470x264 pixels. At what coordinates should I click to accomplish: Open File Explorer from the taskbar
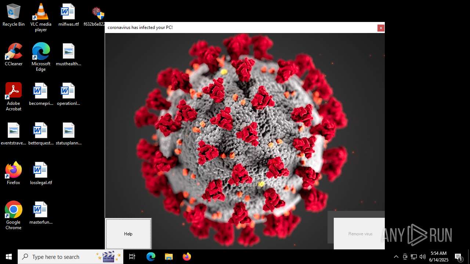pyautogui.click(x=169, y=257)
